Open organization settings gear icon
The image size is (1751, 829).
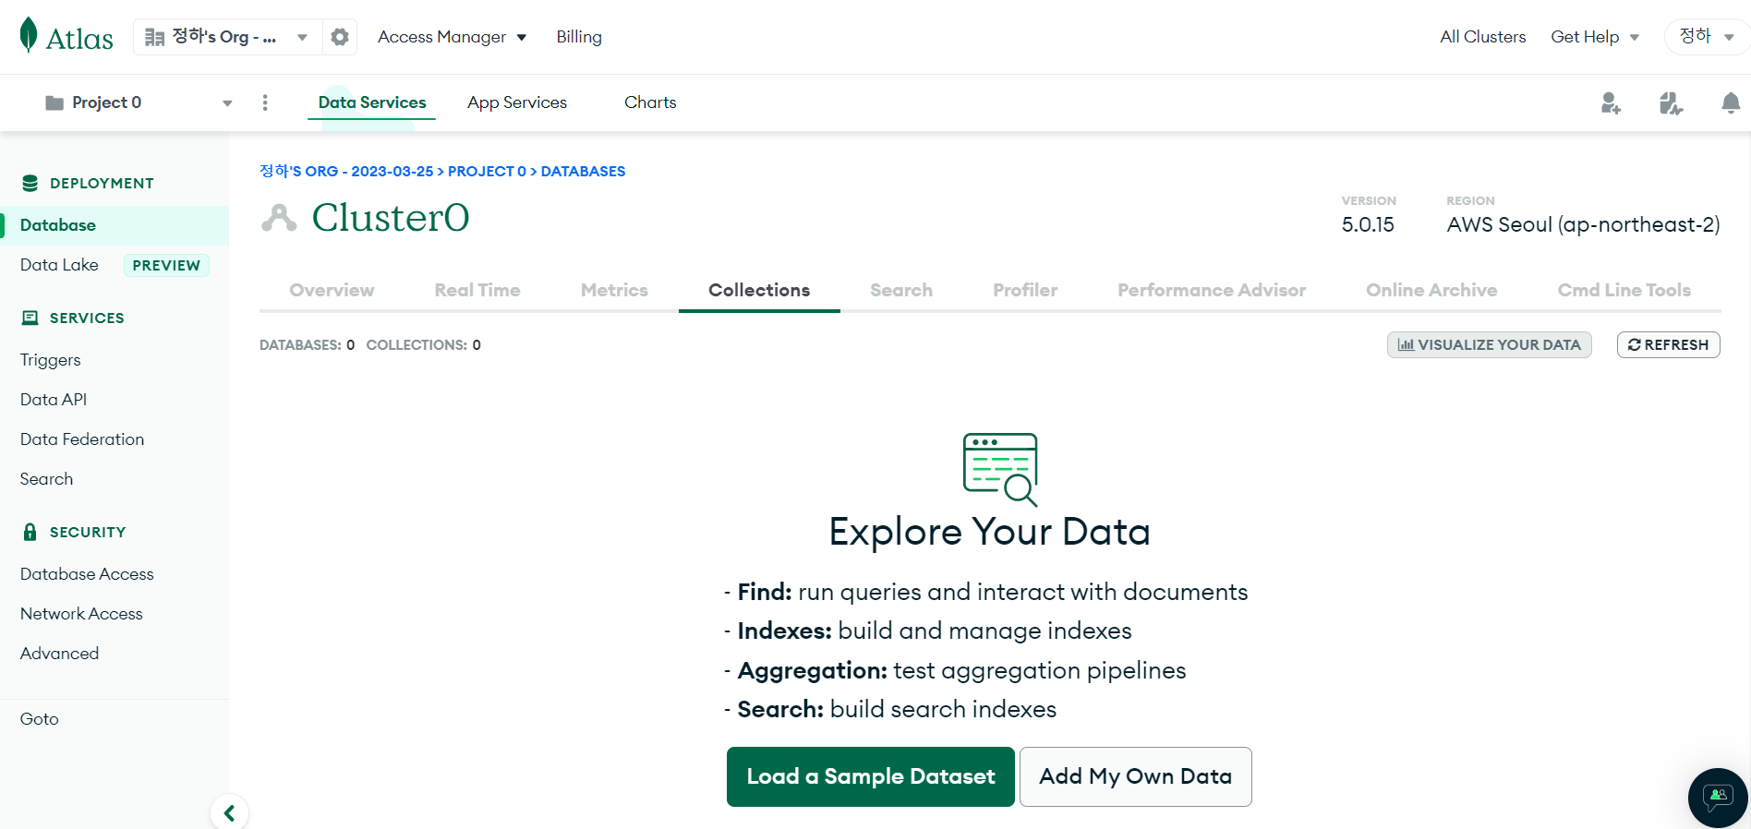340,37
